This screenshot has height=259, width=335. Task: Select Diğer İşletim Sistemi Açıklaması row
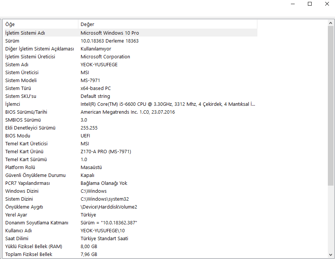click(131, 49)
